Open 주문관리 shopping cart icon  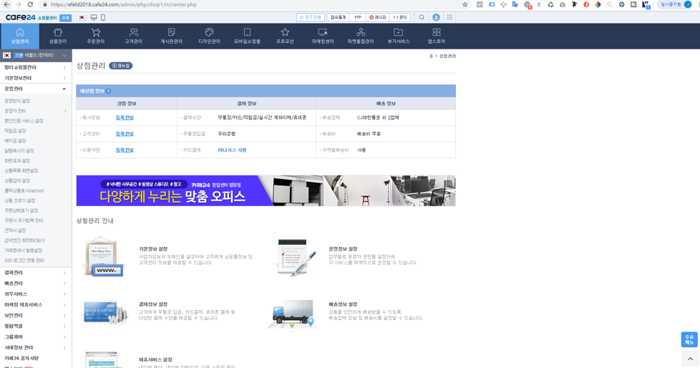tap(95, 36)
